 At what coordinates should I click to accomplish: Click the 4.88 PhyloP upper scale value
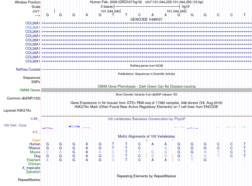tap(34, 119)
